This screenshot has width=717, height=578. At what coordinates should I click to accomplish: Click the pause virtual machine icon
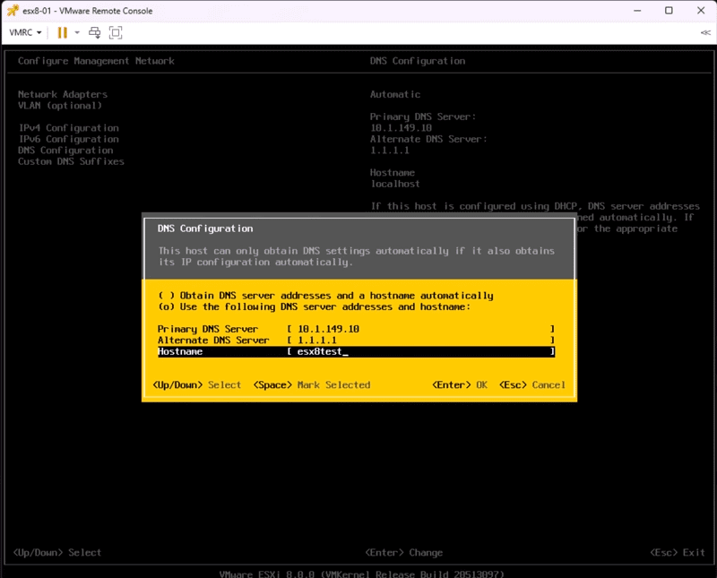point(62,32)
